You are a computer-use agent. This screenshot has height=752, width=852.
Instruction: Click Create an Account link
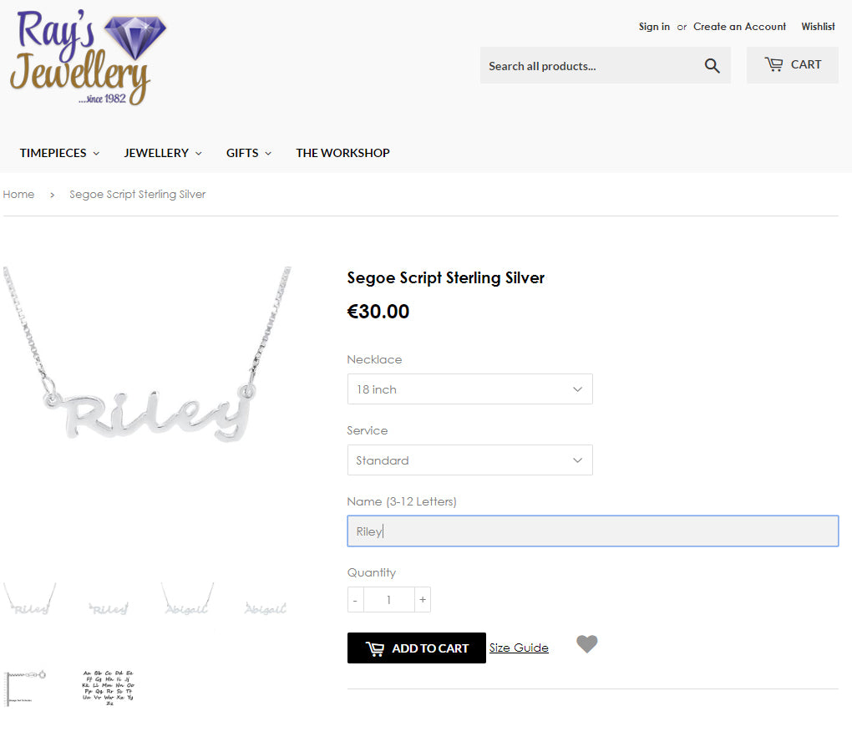tap(739, 27)
